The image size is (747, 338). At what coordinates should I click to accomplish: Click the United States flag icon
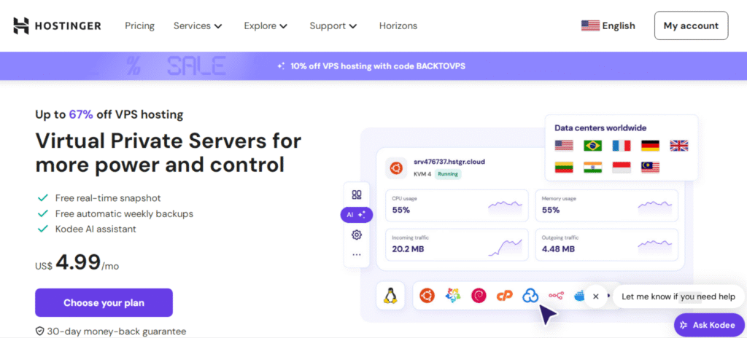[564, 145]
